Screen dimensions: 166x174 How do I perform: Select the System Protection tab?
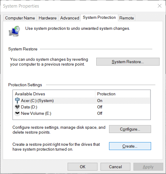click(99, 18)
